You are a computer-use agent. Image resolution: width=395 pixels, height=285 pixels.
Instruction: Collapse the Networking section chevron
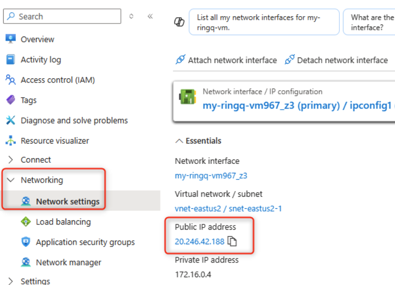(x=10, y=180)
